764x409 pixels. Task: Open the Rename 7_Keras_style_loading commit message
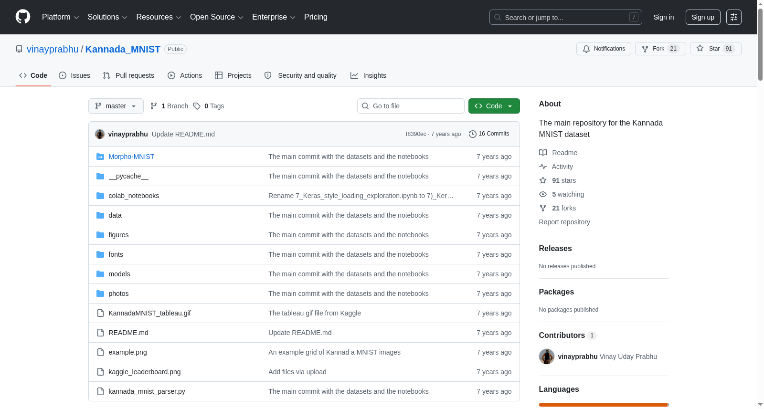tap(361, 196)
